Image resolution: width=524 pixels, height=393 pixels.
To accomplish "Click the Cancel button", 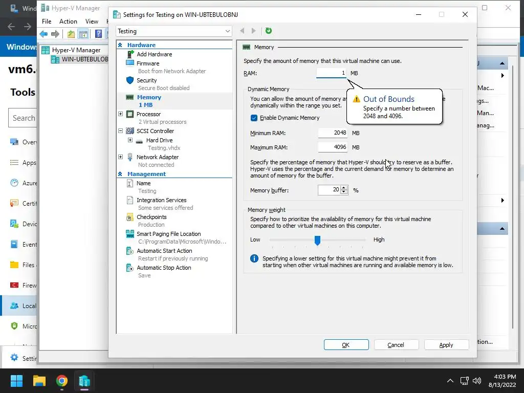I will click(x=396, y=345).
